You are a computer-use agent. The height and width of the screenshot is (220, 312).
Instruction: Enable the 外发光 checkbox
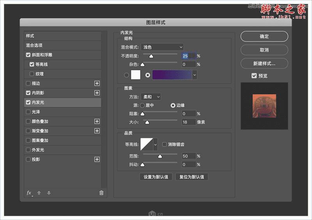coord(28,150)
